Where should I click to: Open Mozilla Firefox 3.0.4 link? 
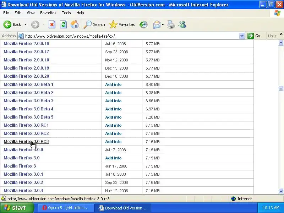coord(23,191)
